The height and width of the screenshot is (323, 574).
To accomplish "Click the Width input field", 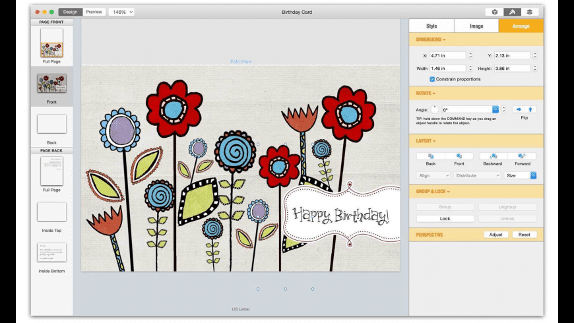I will (x=447, y=69).
